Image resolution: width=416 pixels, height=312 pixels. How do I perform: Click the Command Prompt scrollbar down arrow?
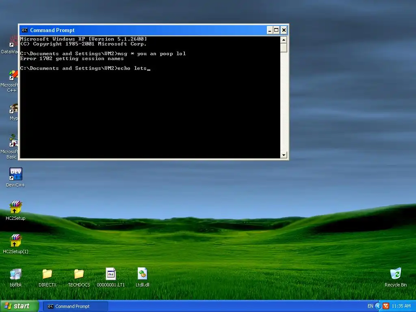[284, 155]
